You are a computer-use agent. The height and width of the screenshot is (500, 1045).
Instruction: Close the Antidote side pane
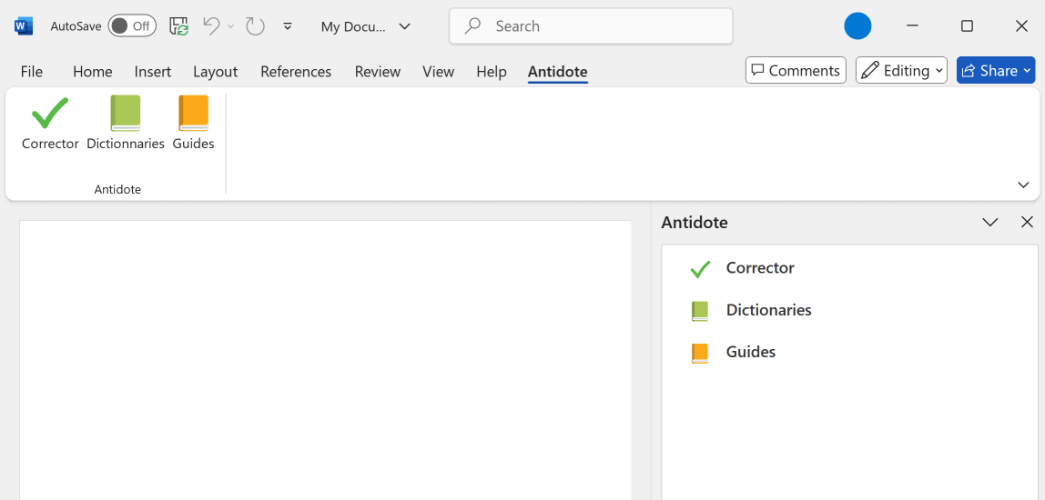[1027, 222]
